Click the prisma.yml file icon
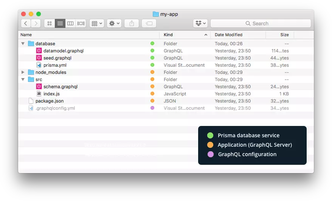 tap(39, 65)
